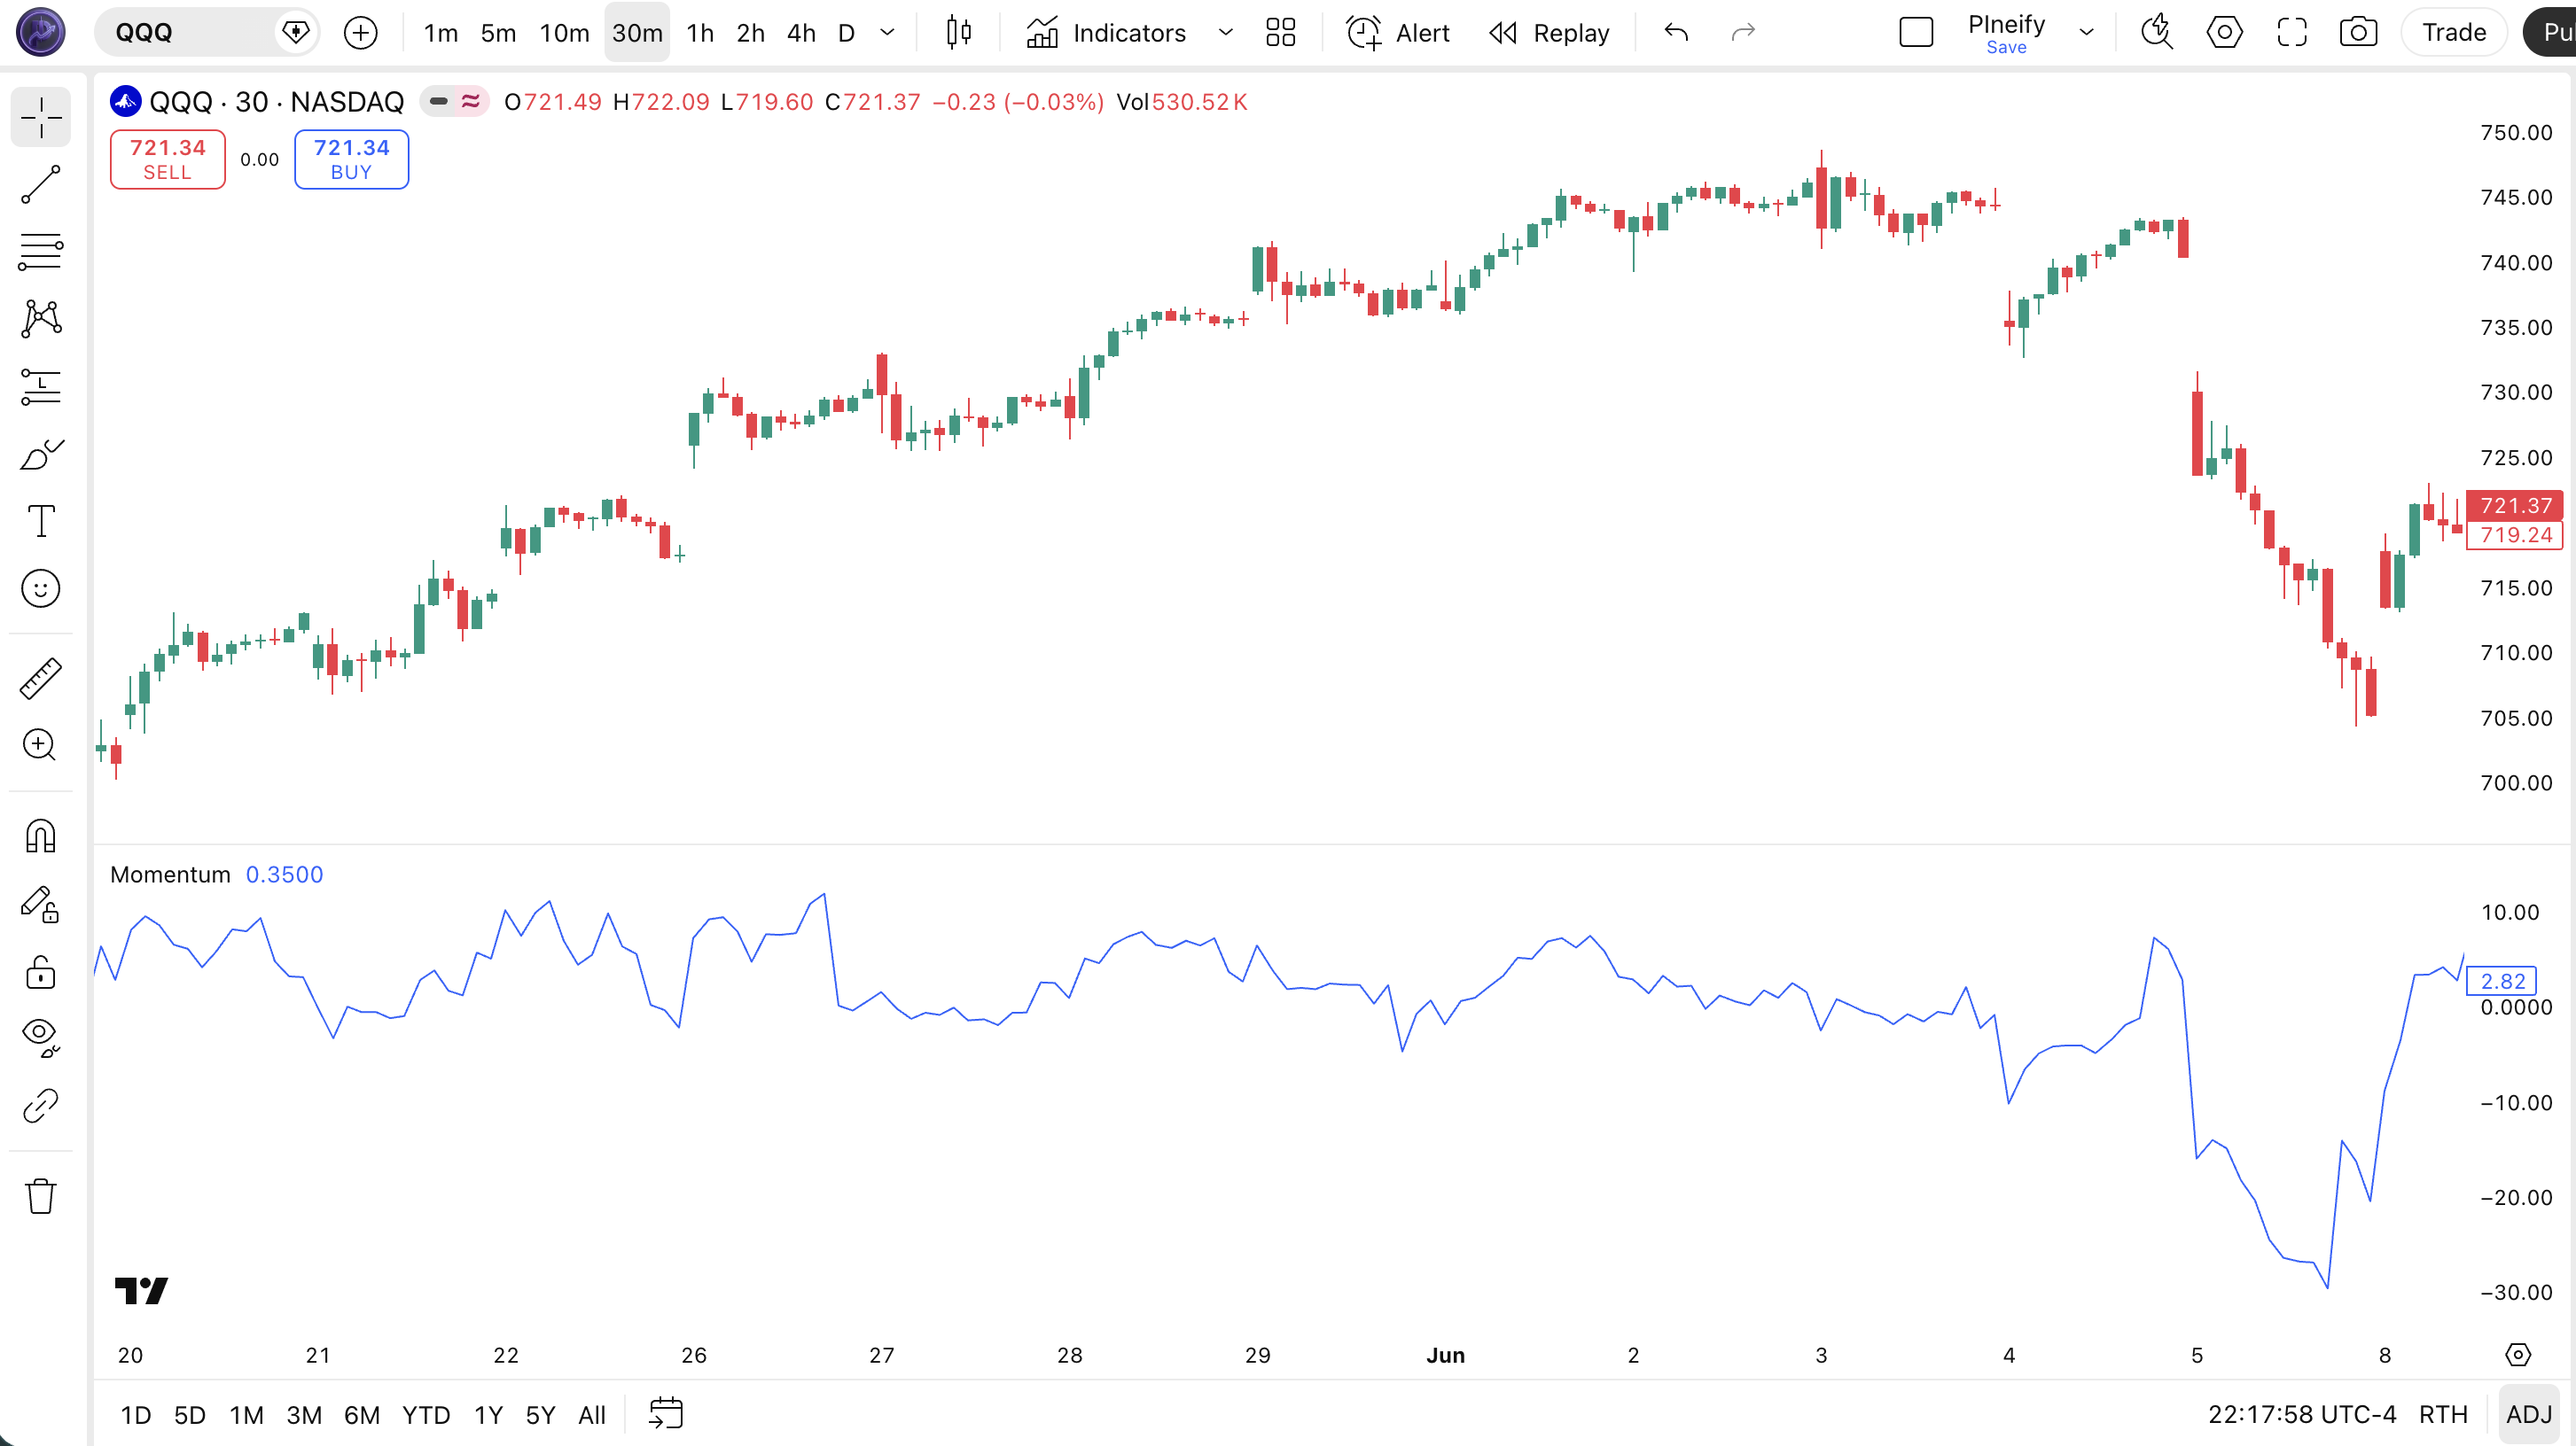Open quick search lightning icon
The image size is (2576, 1446).
2156,32
